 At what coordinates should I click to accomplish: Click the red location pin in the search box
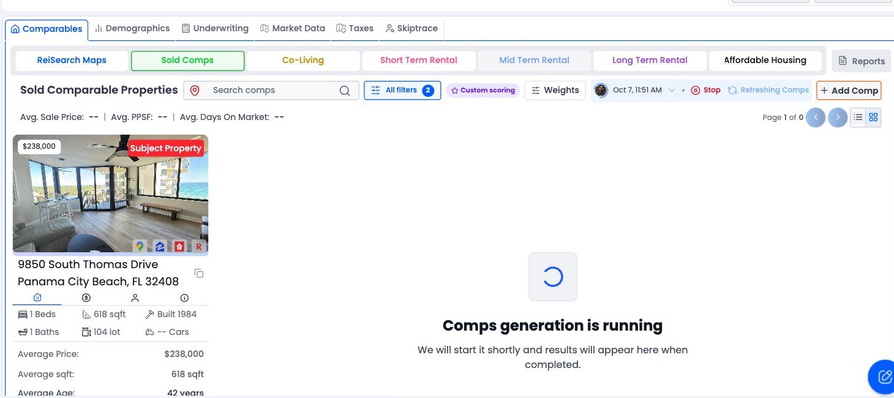pyautogui.click(x=195, y=91)
